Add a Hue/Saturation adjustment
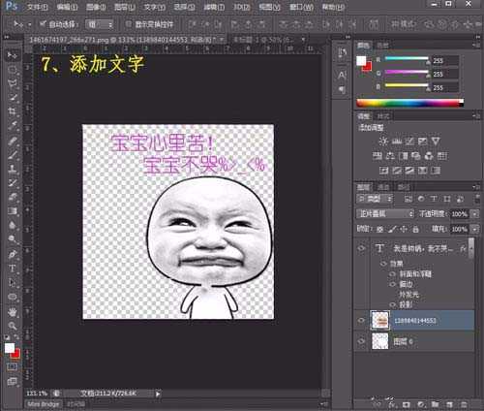 [x=378, y=156]
